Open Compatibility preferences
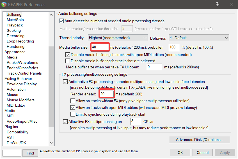 click(x=17, y=132)
